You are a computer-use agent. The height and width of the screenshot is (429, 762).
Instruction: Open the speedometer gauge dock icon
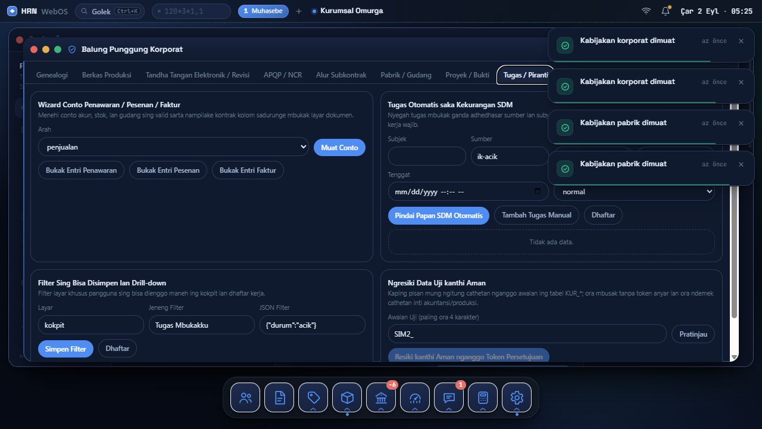(415, 397)
